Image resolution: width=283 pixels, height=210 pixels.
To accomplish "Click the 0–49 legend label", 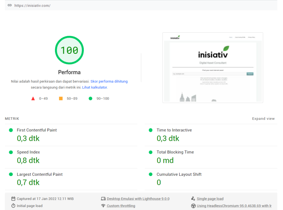I will 43,99.
